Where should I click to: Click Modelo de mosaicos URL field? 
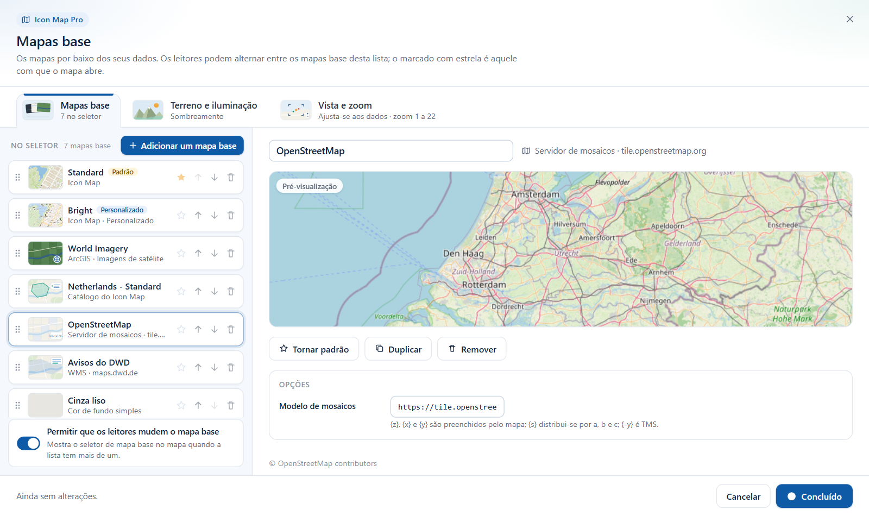[x=448, y=407]
